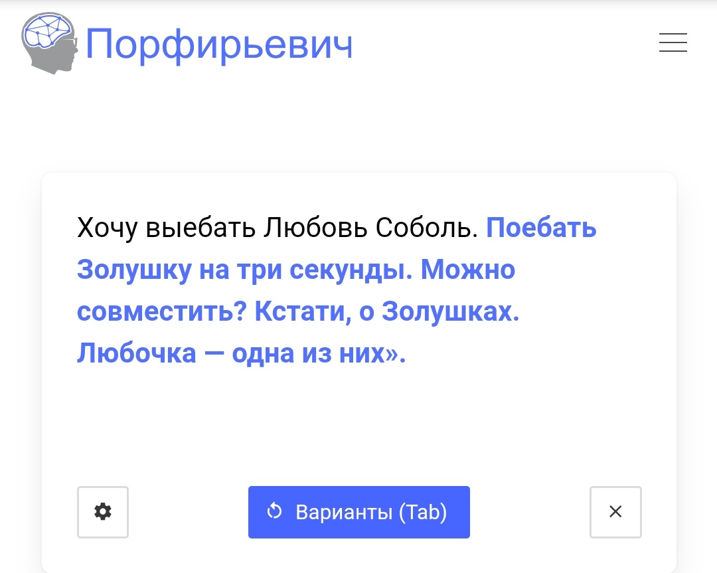Click the brain head logo
Viewport: 717px width, 573px height.
49,43
